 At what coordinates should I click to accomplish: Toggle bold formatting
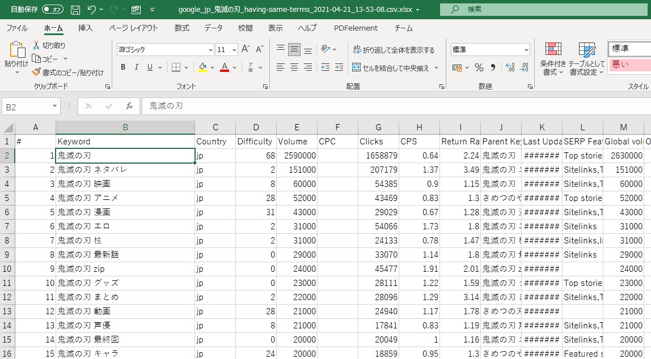tap(122, 67)
